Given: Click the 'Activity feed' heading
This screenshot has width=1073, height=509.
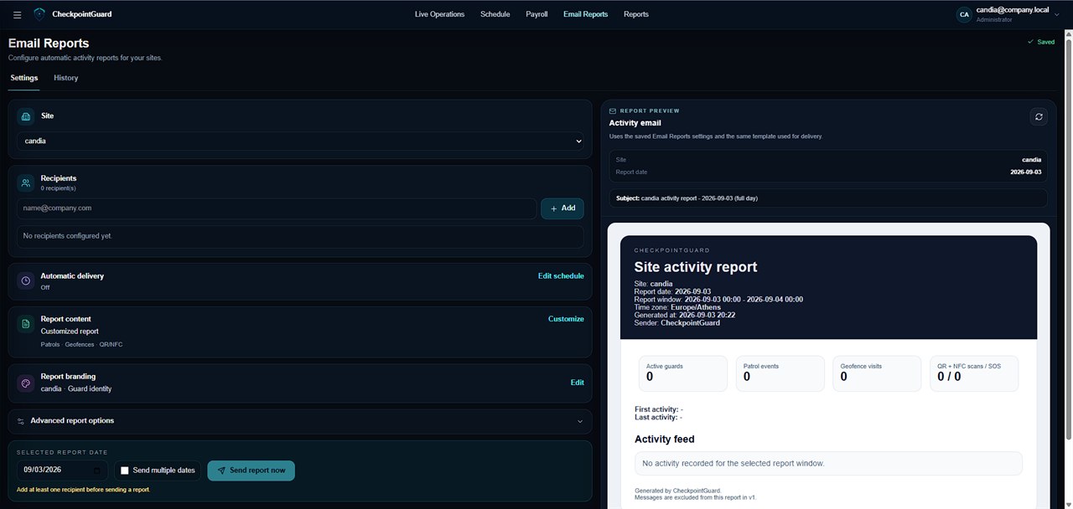Looking at the screenshot, I should point(665,440).
